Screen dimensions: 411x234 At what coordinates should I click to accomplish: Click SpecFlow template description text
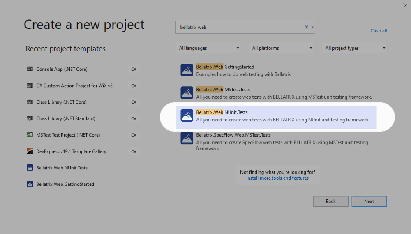click(282, 145)
